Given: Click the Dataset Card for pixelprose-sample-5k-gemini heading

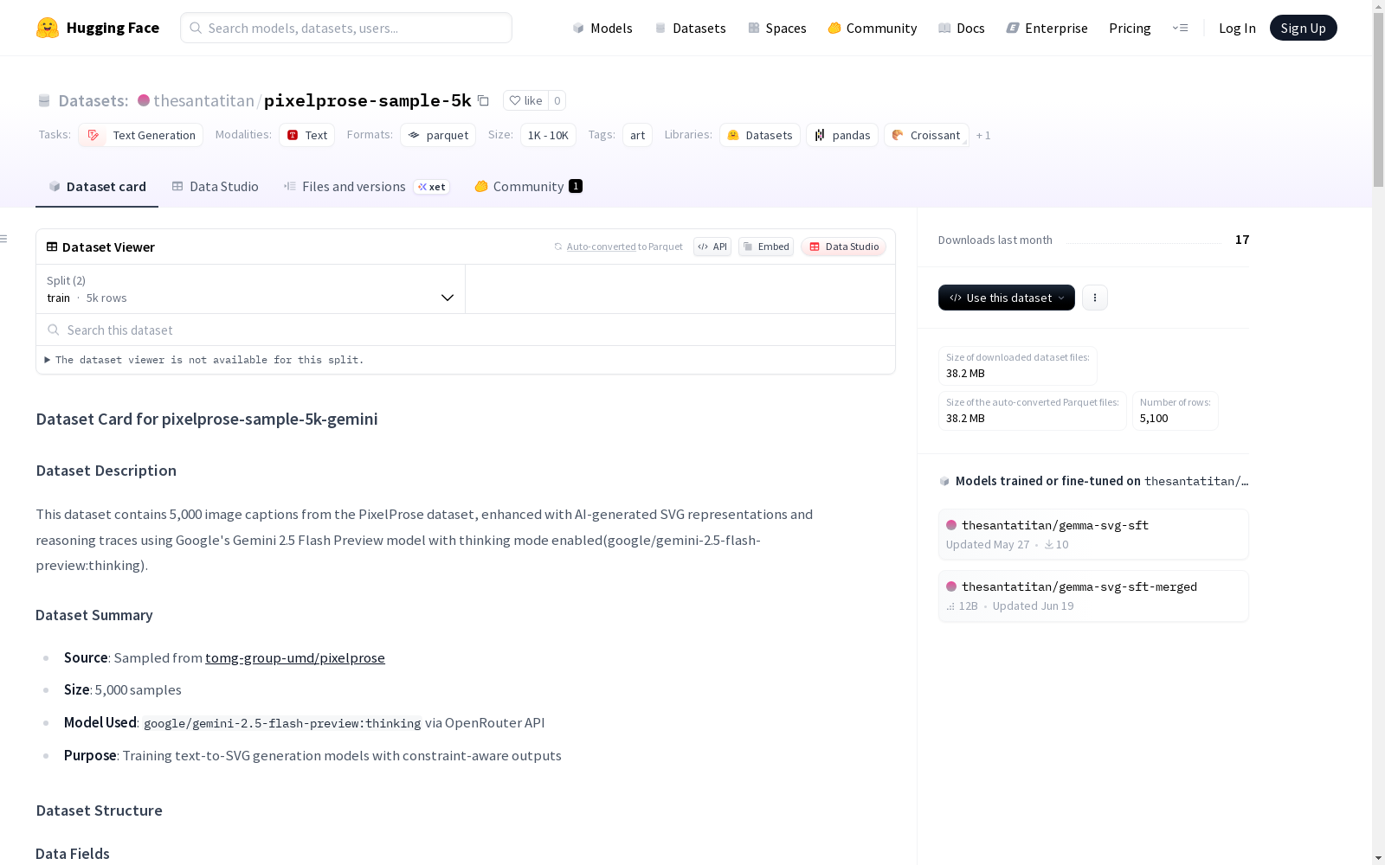Looking at the screenshot, I should 207,419.
